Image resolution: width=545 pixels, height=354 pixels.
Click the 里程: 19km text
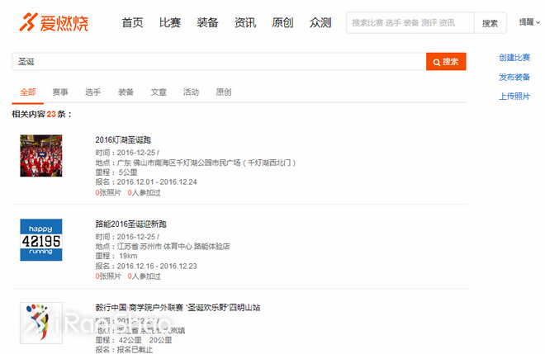pyautogui.click(x=116, y=256)
